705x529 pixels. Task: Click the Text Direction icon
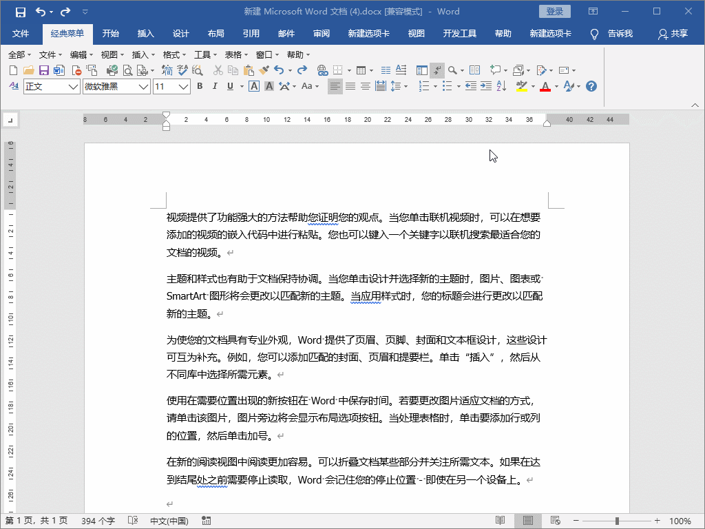pyautogui.click(x=401, y=70)
